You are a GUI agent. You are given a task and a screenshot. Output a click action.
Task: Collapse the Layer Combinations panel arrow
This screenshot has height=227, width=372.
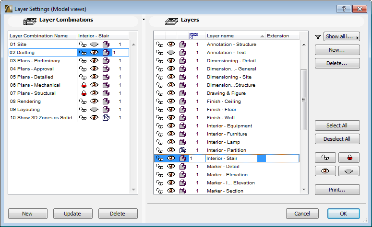[x=144, y=20]
